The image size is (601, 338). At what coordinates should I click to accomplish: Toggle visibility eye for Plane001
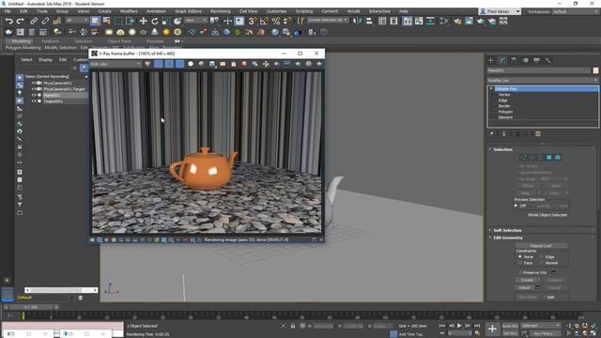[x=34, y=95]
